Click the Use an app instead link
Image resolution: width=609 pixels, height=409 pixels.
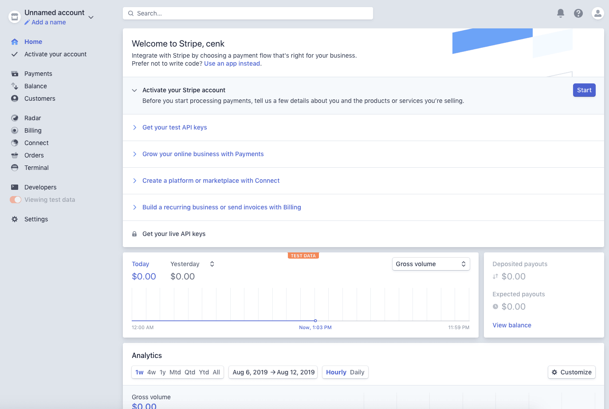point(232,63)
